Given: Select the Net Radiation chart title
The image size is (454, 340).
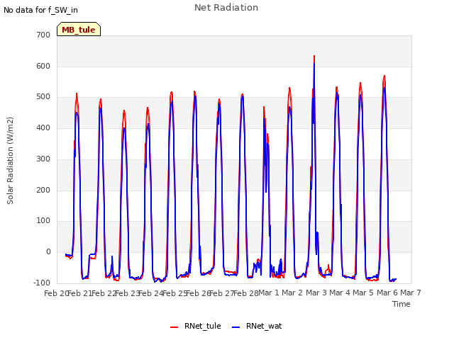Looking at the screenshot, I should coord(226,8).
